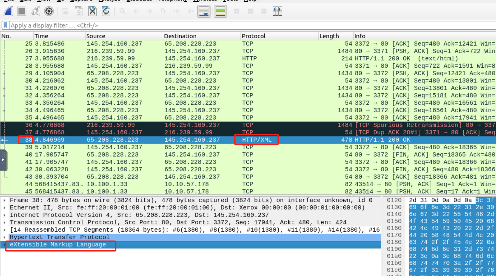Go back in packet history
This screenshot has height=276, width=496.
(x=136, y=11)
